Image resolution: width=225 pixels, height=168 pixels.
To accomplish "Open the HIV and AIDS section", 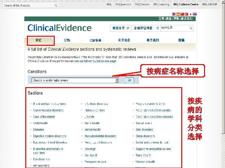I will coord(41,166).
